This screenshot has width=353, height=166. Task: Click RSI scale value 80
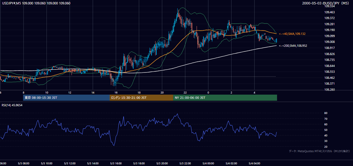click(326, 113)
